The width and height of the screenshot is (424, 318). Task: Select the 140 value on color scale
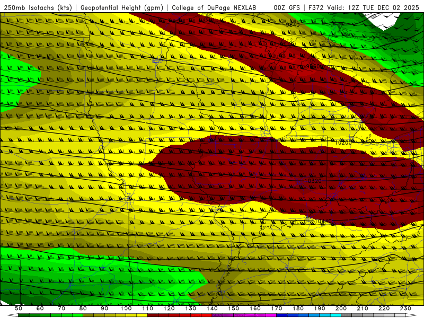212,308
